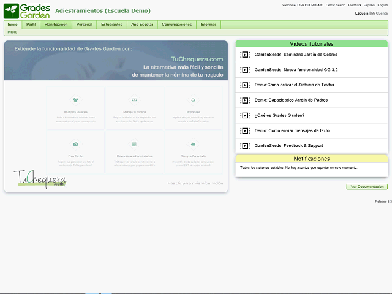
Task: Click the Ver Documentación button
Action: [367, 187]
